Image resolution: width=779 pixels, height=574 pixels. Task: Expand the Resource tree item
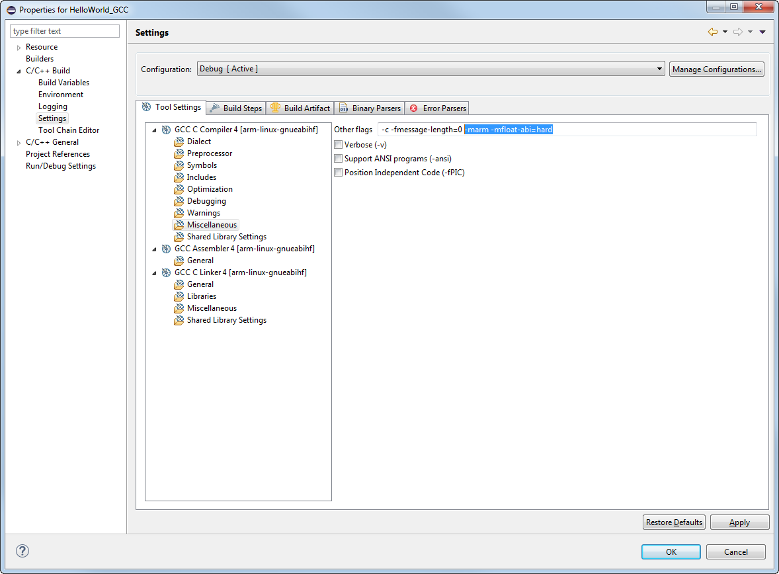[17, 47]
